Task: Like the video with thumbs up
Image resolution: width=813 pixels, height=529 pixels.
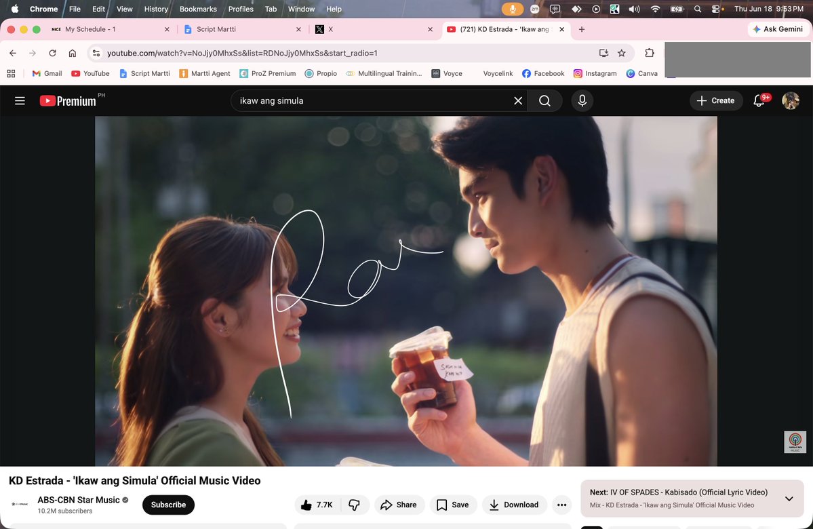Action: [x=317, y=505]
